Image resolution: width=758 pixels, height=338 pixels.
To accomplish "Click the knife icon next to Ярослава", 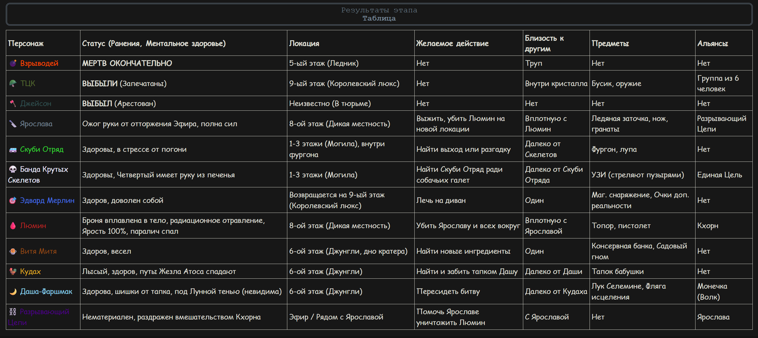I will [x=13, y=124].
